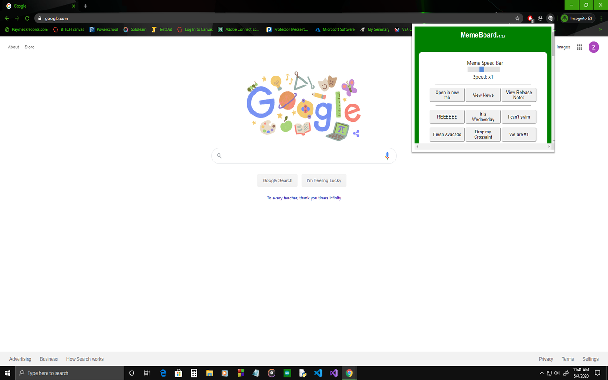Open the Advertising footer link
Viewport: 608px width, 380px height.
point(20,359)
